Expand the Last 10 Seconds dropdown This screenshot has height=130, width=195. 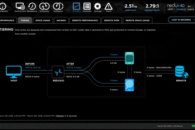click(x=182, y=20)
